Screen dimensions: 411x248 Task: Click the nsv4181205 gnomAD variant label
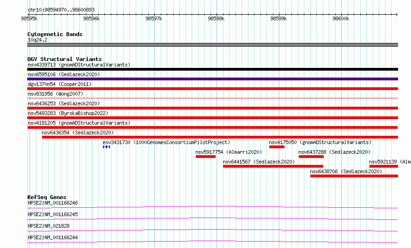(x=79, y=123)
